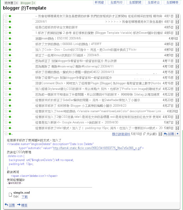Click the 全部轉寄 button
Viewport: 183px width, 210px height.
(172, 2)
